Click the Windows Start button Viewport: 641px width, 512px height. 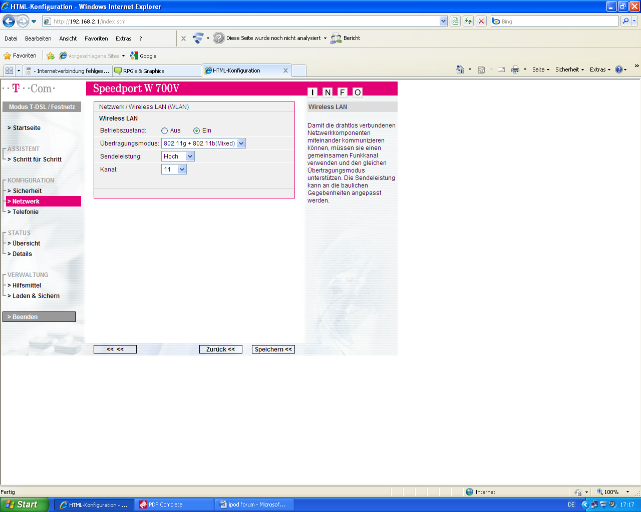(x=25, y=504)
